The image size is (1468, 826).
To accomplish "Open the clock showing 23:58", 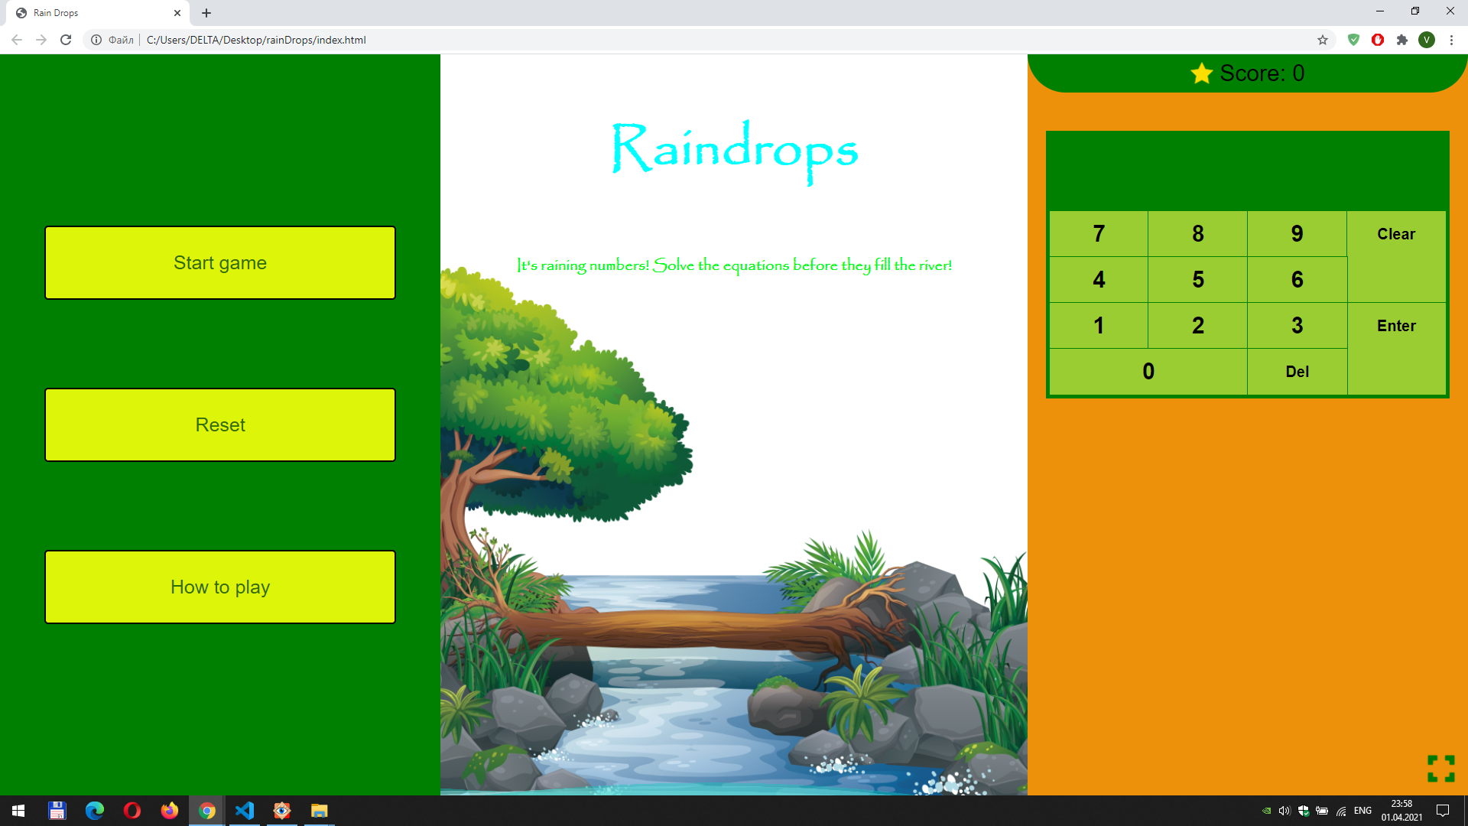I will click(1401, 811).
